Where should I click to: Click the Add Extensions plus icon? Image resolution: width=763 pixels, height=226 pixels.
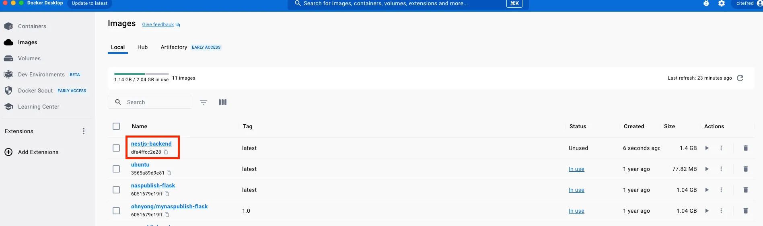click(x=8, y=152)
